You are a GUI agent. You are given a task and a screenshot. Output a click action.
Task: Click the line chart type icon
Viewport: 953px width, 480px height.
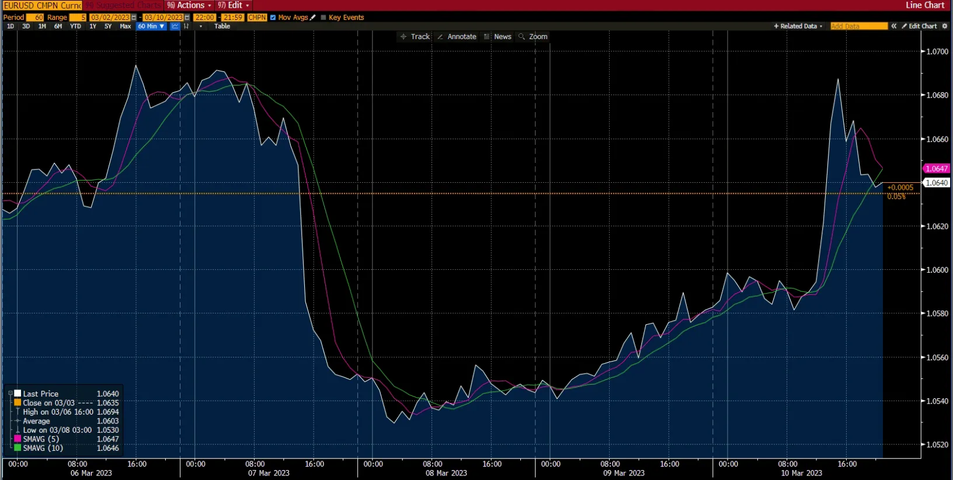click(x=175, y=26)
